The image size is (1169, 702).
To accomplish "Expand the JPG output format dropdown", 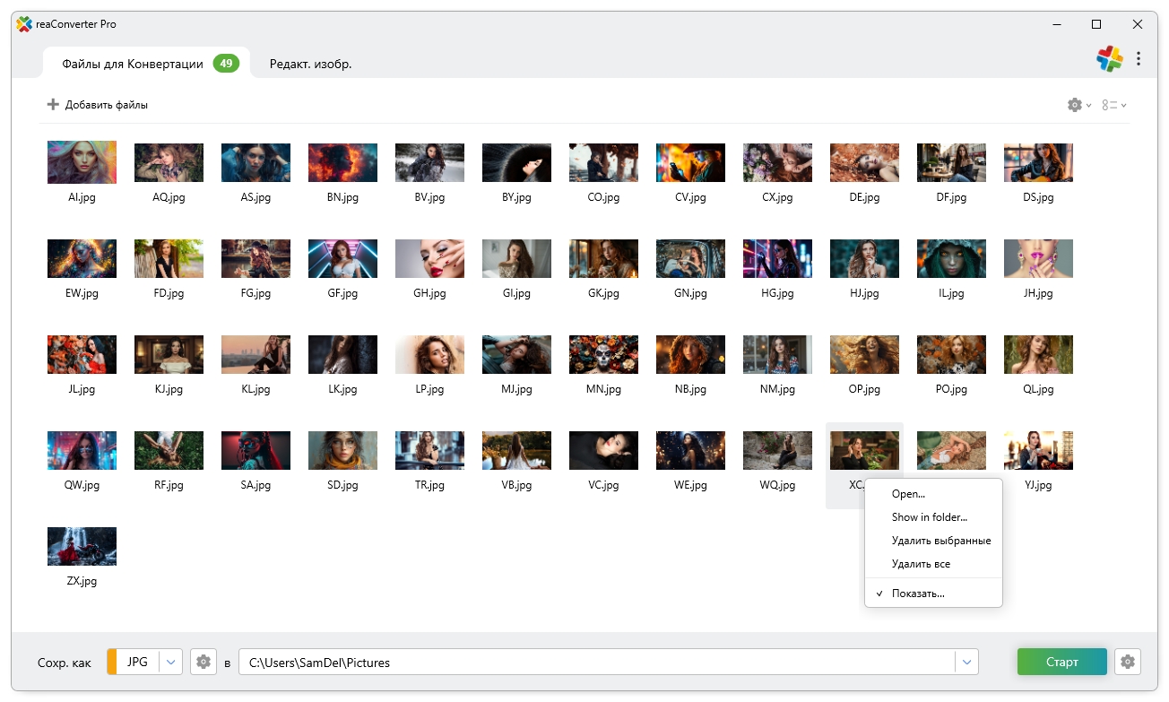I will coord(171,663).
